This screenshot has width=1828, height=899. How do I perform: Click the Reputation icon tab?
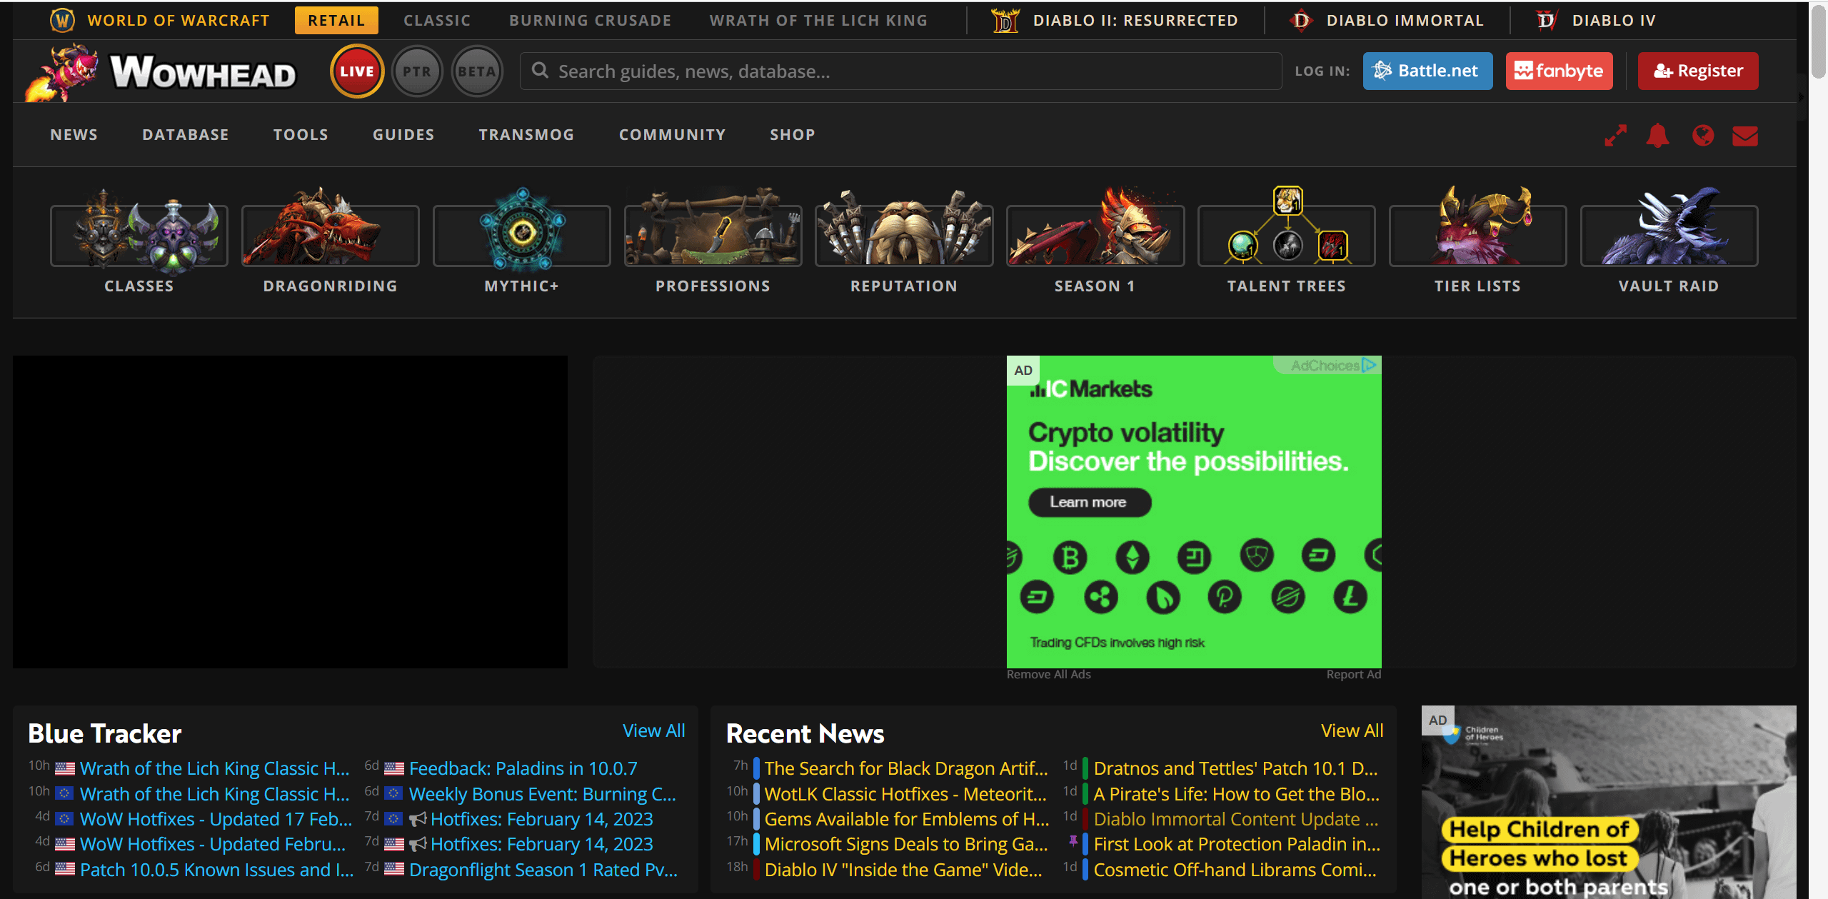(x=905, y=238)
